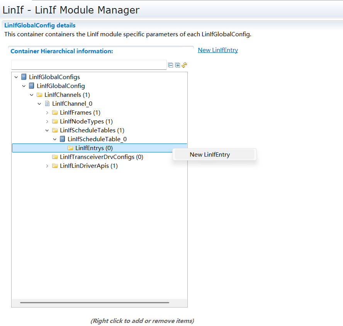Expand the LinIfLinDriverApis node
343x326 pixels.
47,166
